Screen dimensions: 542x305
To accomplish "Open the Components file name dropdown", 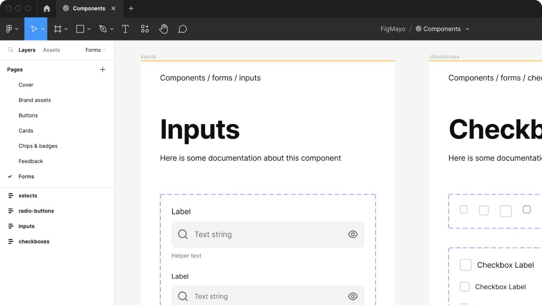I will point(468,29).
